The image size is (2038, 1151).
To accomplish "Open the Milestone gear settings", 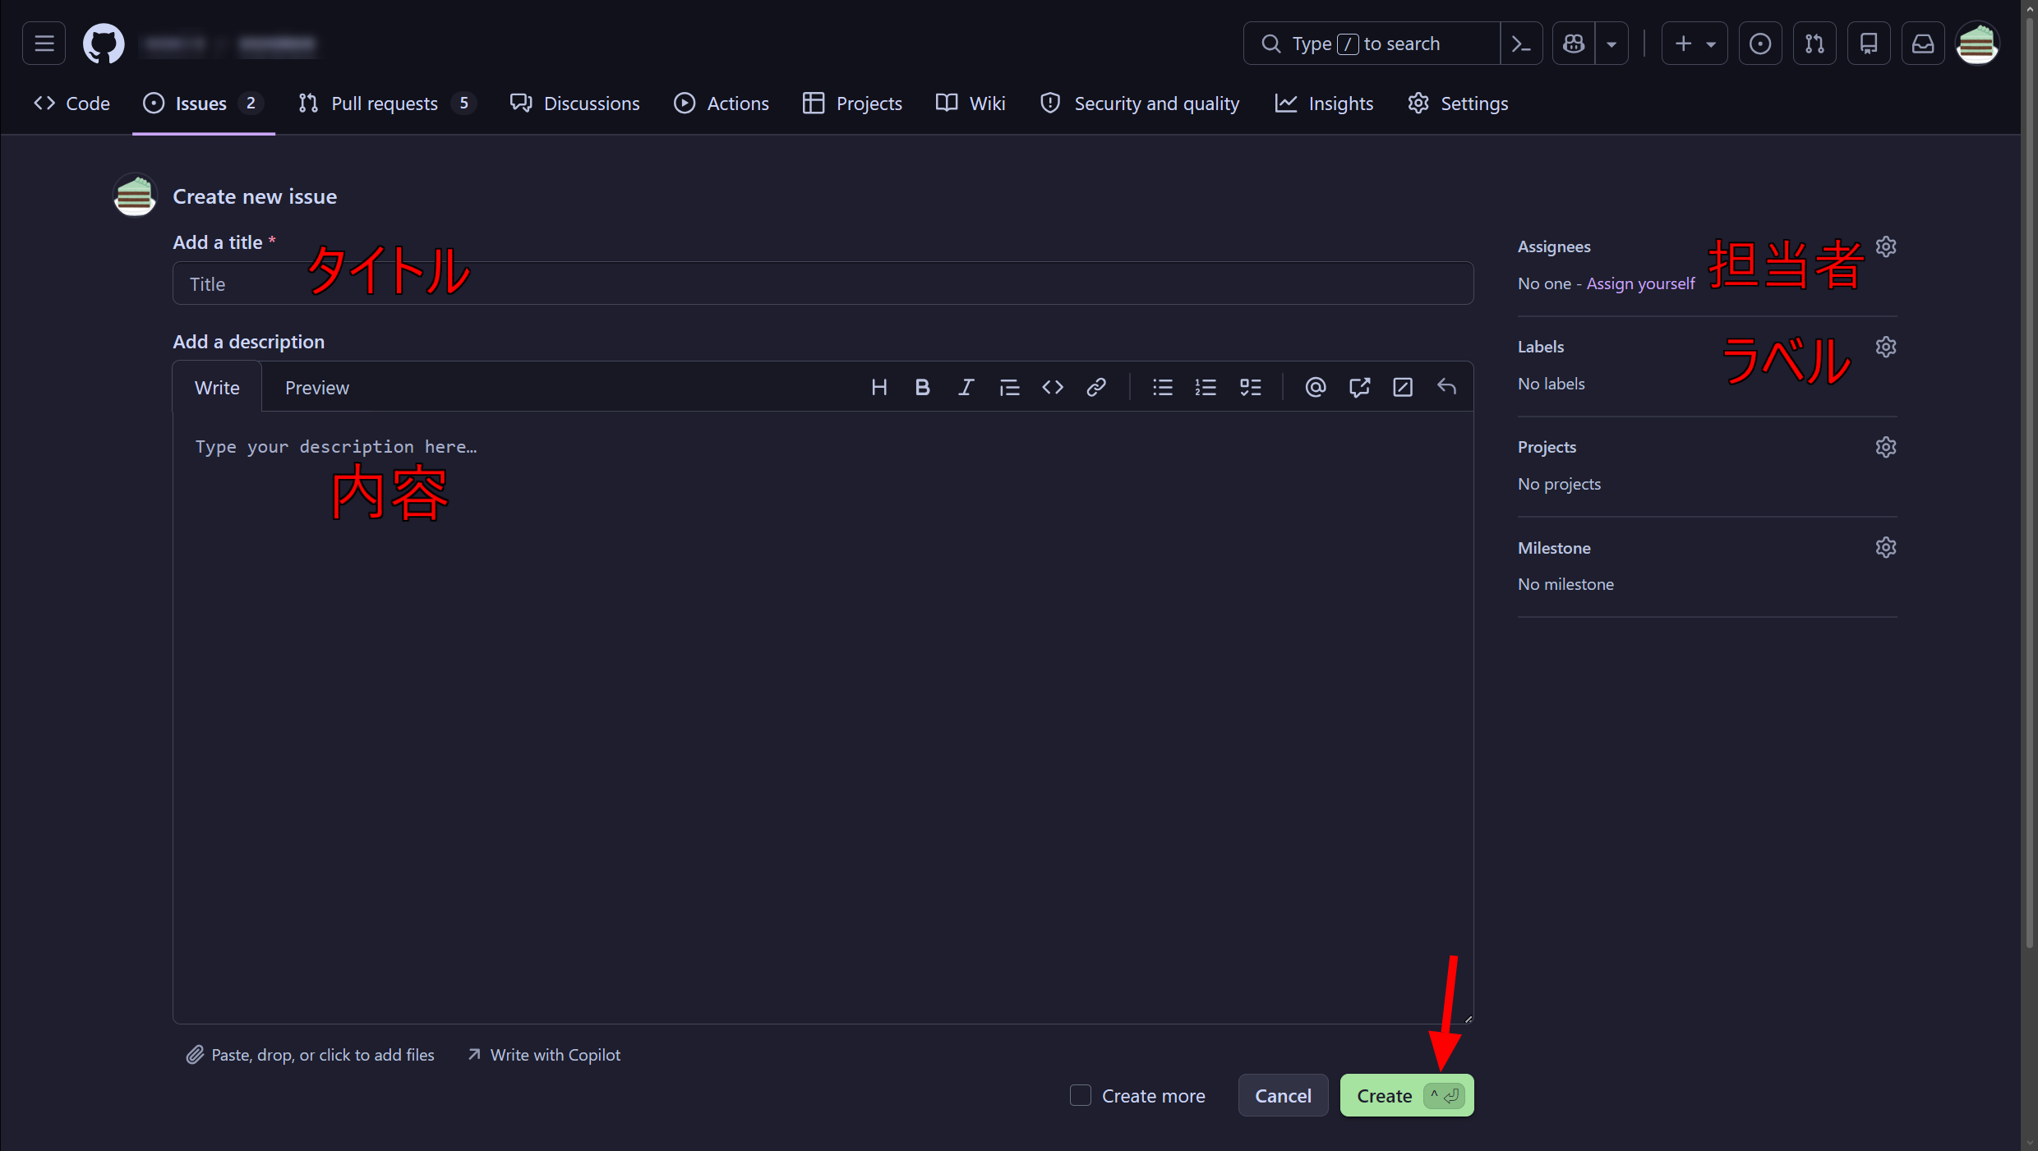I will click(x=1886, y=547).
